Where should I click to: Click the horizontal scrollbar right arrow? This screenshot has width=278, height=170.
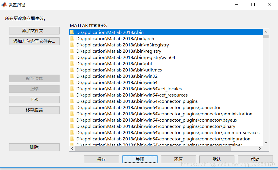click(x=260, y=149)
